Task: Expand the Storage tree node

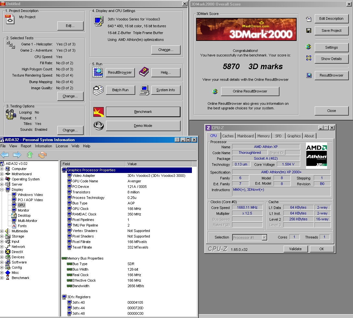Action: tap(2, 237)
